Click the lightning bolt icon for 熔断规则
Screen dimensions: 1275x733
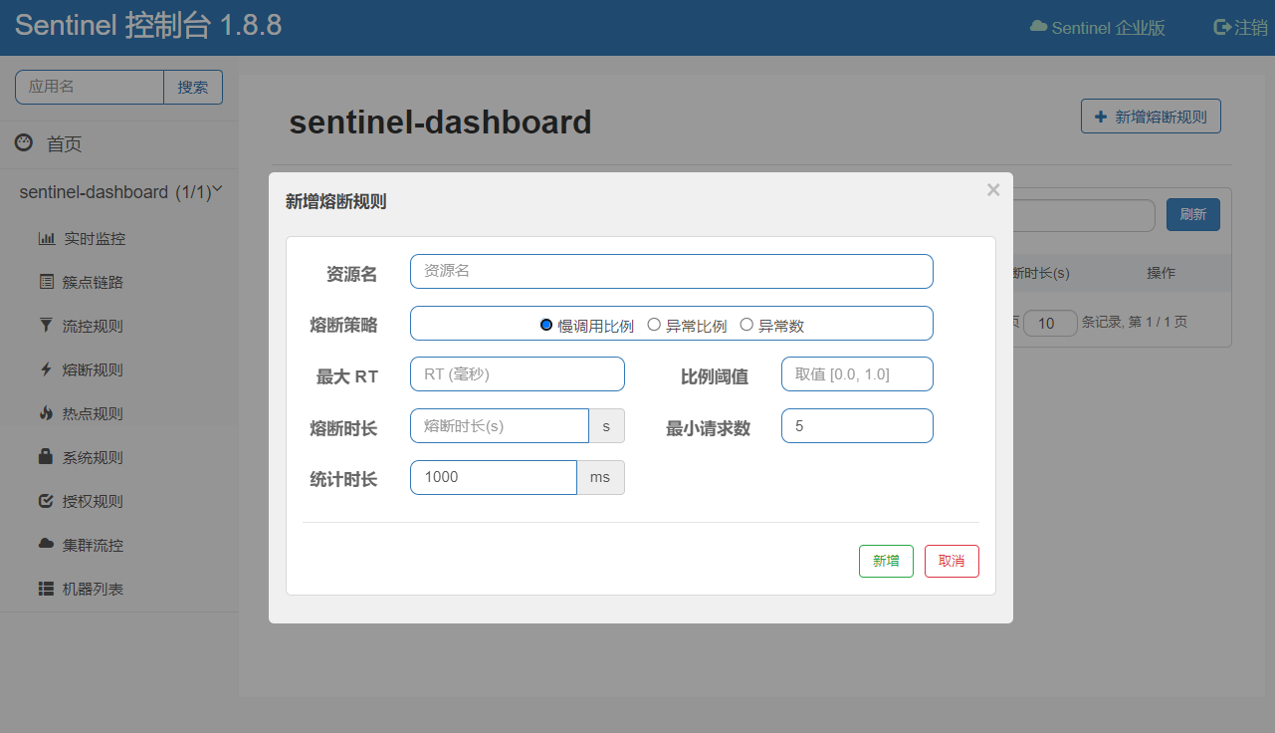click(x=46, y=369)
